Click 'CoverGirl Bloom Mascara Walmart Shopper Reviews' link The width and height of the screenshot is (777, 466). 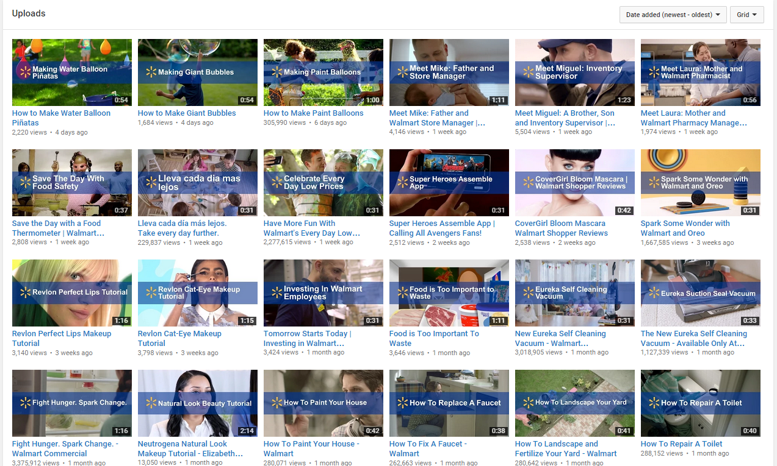click(562, 228)
